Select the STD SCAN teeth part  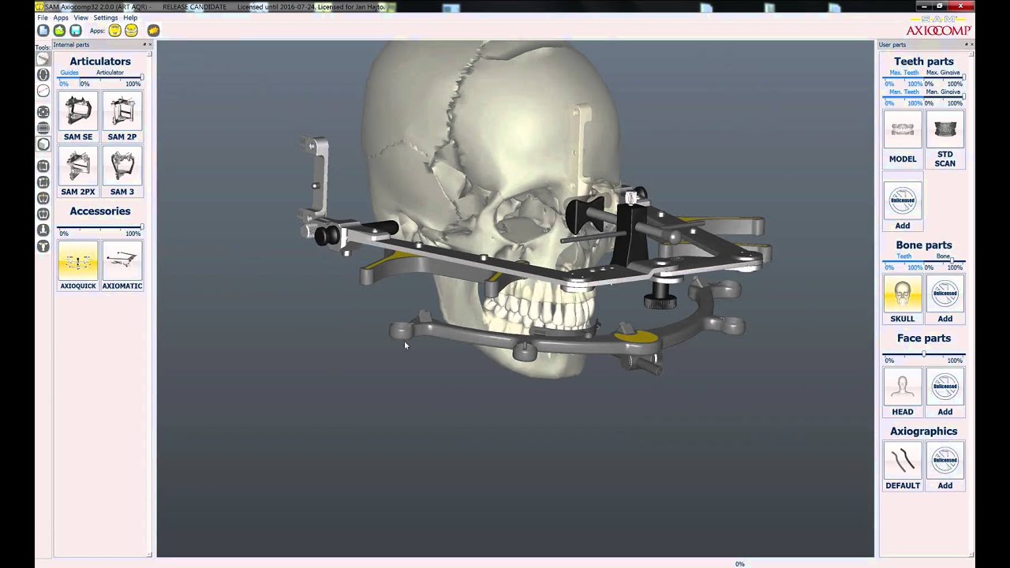point(945,139)
